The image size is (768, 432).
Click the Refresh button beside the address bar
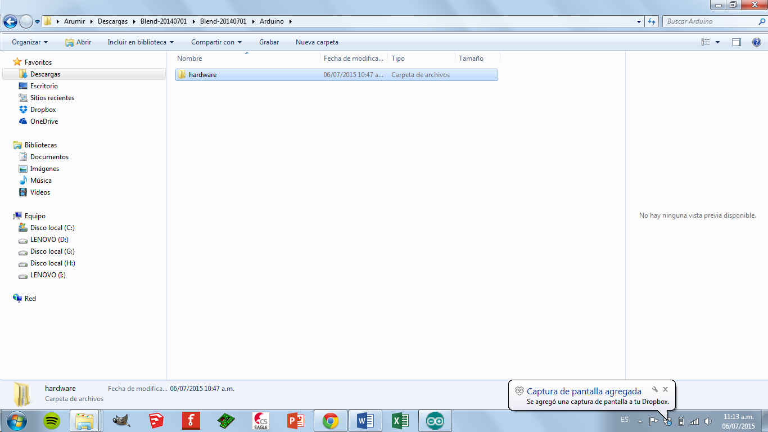(652, 21)
